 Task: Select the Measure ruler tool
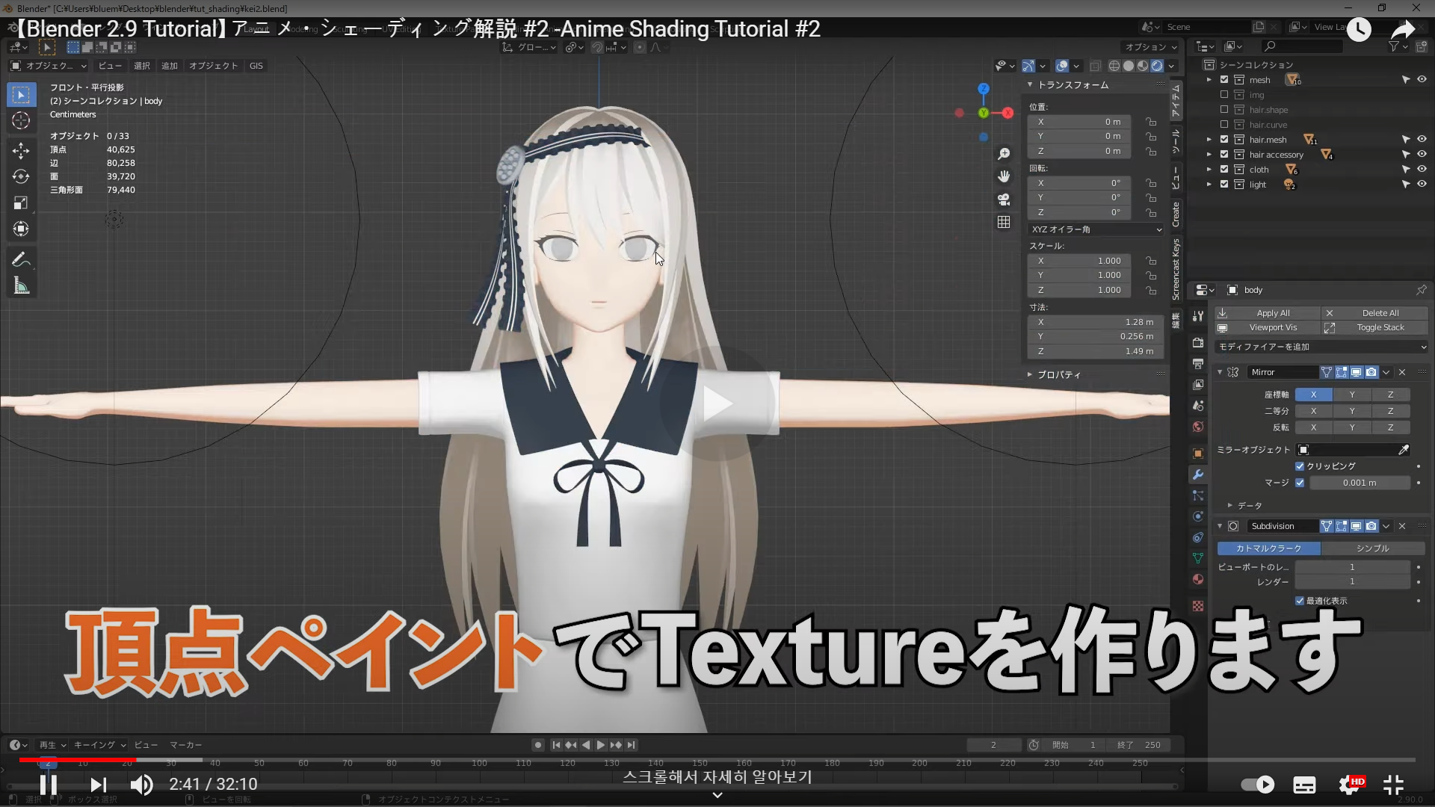click(21, 286)
